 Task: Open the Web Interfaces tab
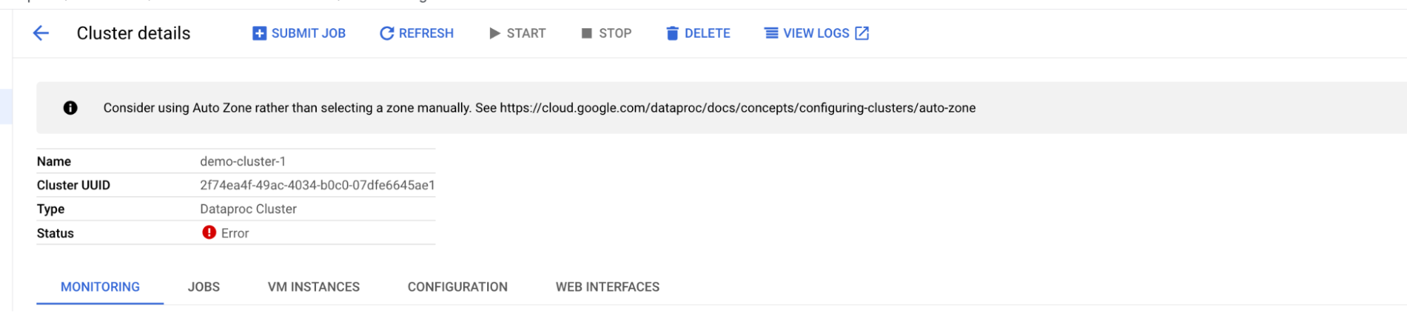607,287
